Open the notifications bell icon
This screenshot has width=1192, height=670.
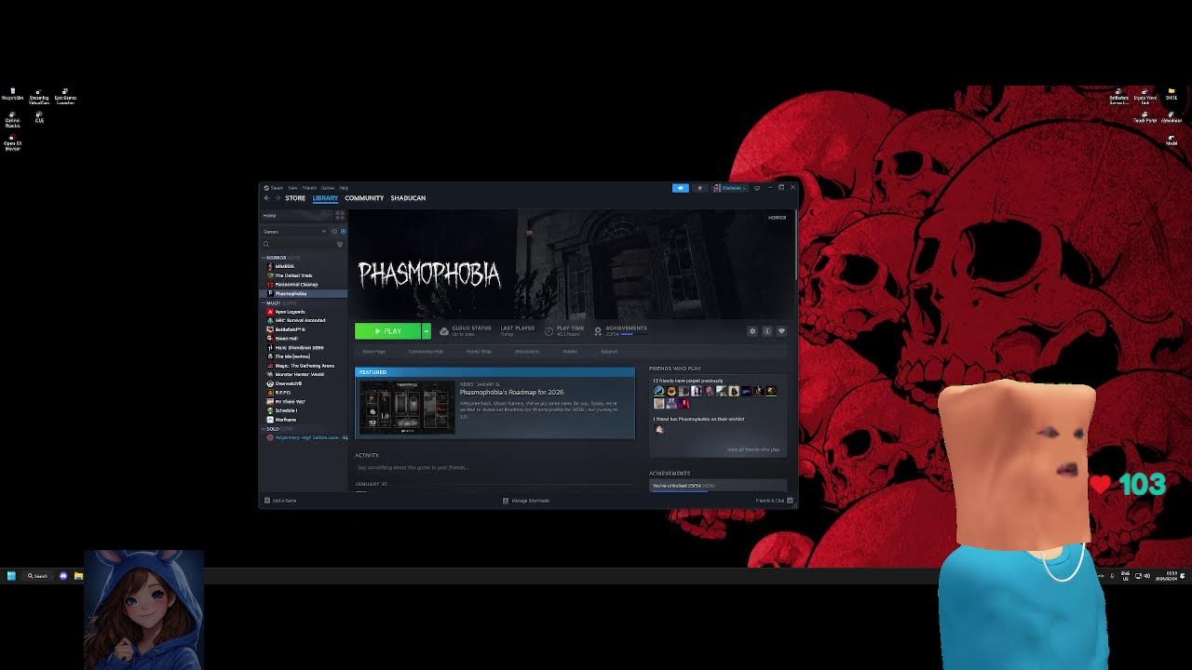click(x=699, y=188)
